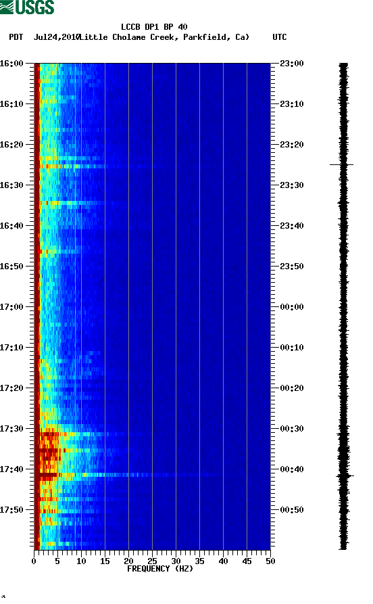The image size is (373, 604).
Task: Click the 17:10 PDT time label
Action: coord(11,348)
